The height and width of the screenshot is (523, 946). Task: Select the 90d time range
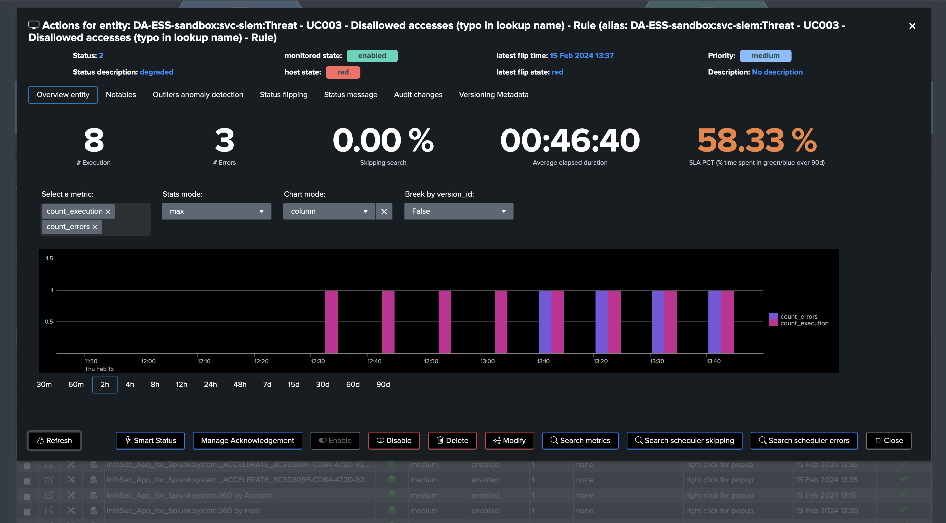pyautogui.click(x=383, y=384)
